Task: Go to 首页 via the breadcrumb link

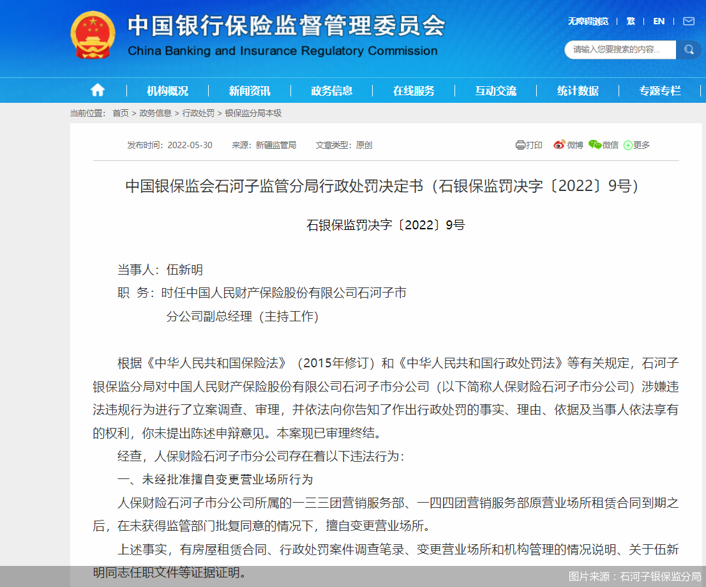Action: coord(121,113)
